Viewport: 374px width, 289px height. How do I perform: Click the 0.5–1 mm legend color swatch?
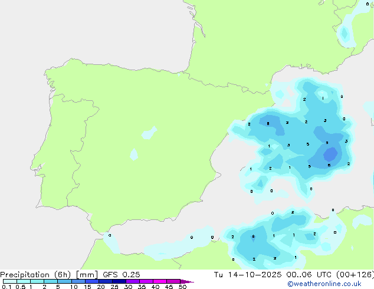(24, 281)
